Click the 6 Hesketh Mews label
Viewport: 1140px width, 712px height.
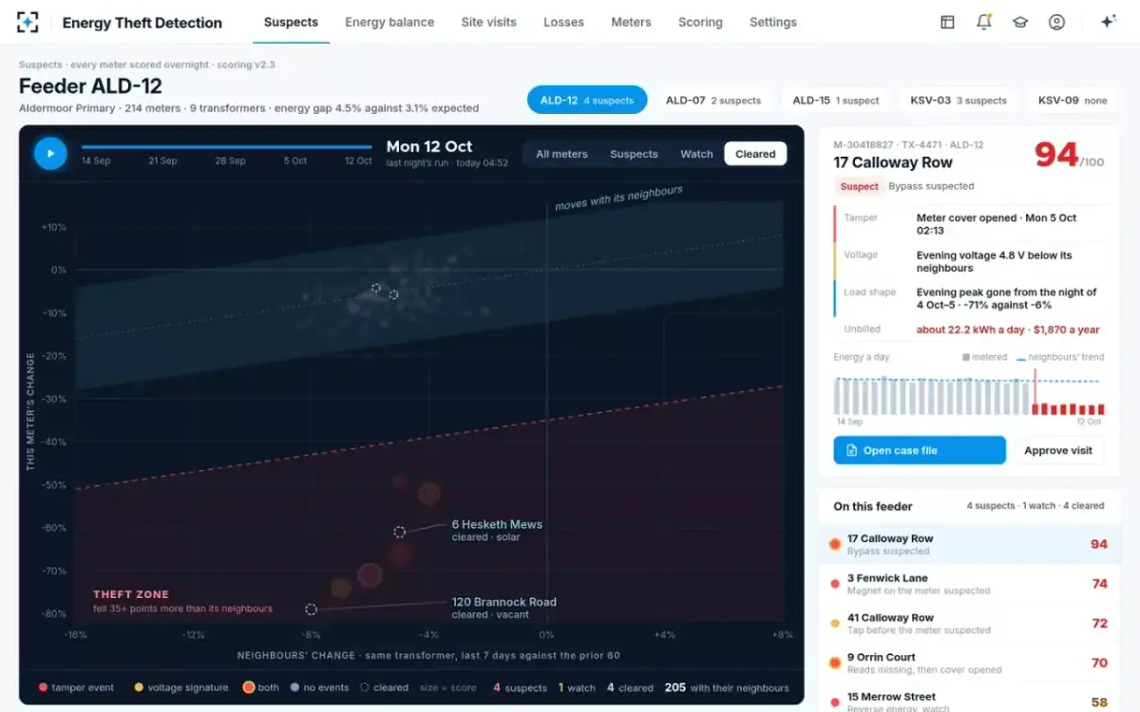coord(497,524)
